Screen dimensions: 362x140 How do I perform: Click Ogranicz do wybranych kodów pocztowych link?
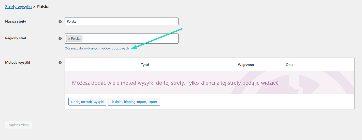tap(97, 48)
